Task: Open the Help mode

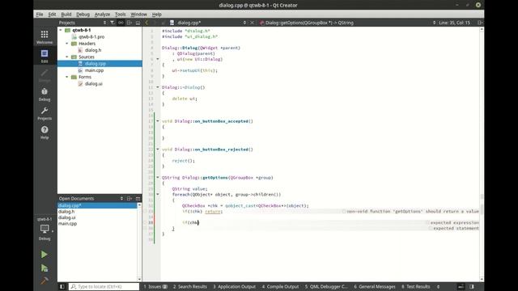Action: [x=45, y=133]
